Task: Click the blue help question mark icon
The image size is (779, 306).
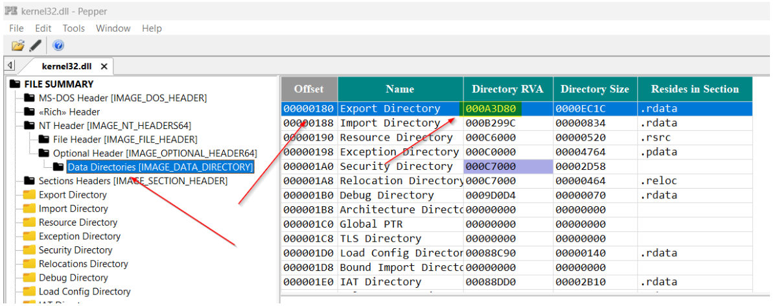Action: (x=58, y=45)
